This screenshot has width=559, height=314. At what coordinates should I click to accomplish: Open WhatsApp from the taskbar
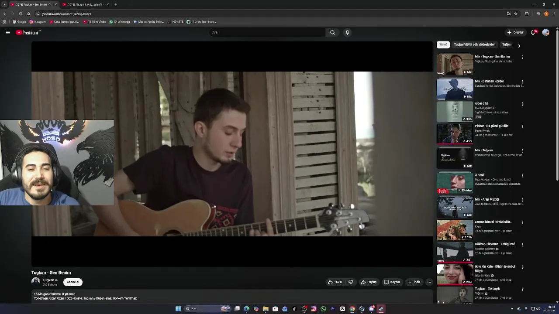[323, 309]
